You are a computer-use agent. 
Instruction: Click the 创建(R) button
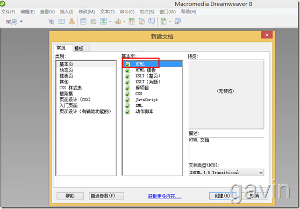(223, 196)
